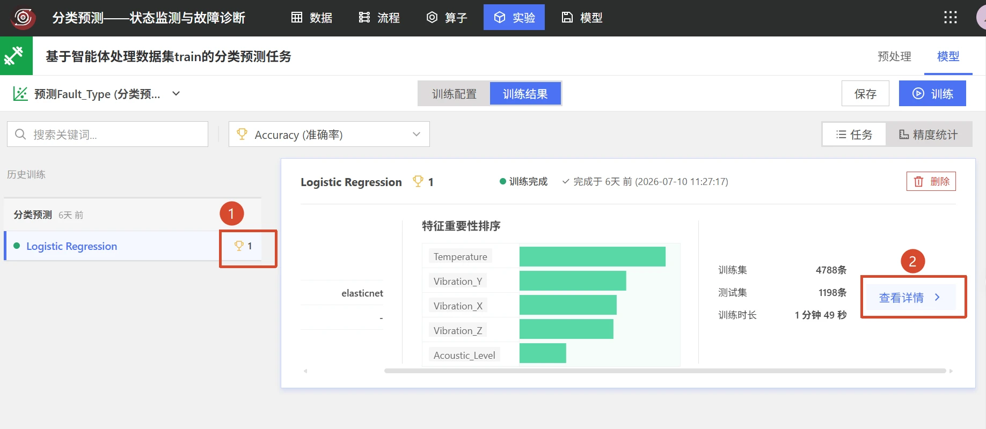This screenshot has width=986, height=429.
Task: Click the elasticnet parameter value
Action: point(362,293)
